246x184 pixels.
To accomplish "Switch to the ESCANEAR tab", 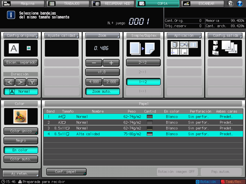I will [203, 3].
